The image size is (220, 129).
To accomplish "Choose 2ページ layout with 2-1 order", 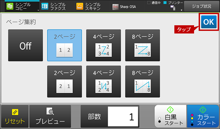I will coord(65,81).
